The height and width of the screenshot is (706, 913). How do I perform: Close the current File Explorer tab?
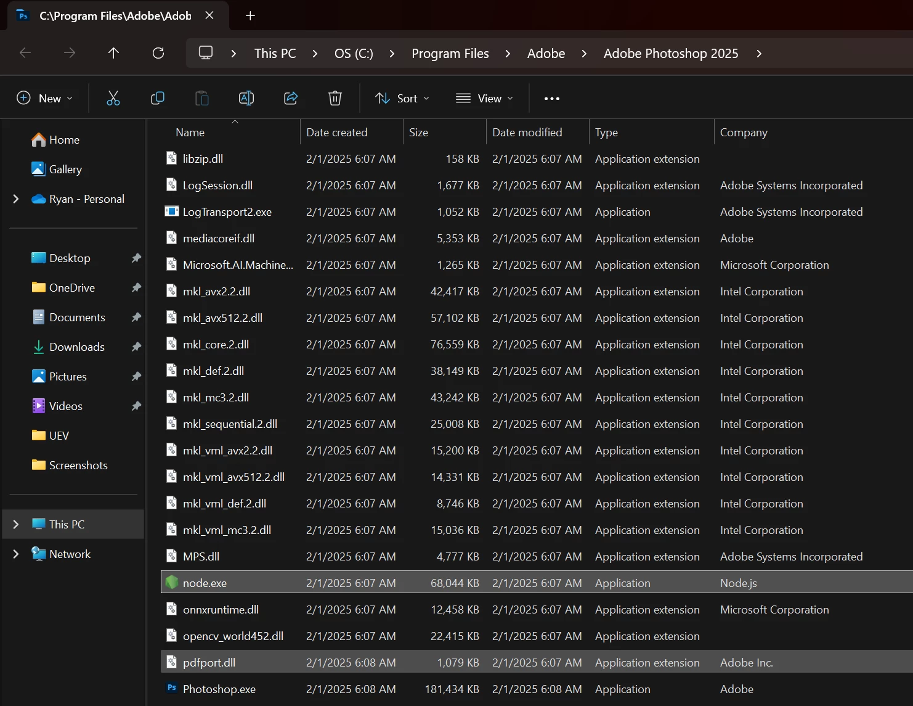(209, 15)
